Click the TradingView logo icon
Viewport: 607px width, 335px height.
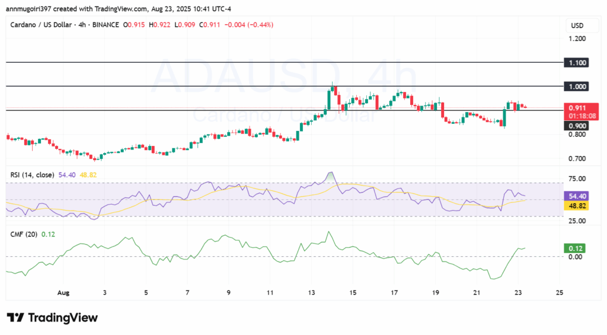[15, 318]
